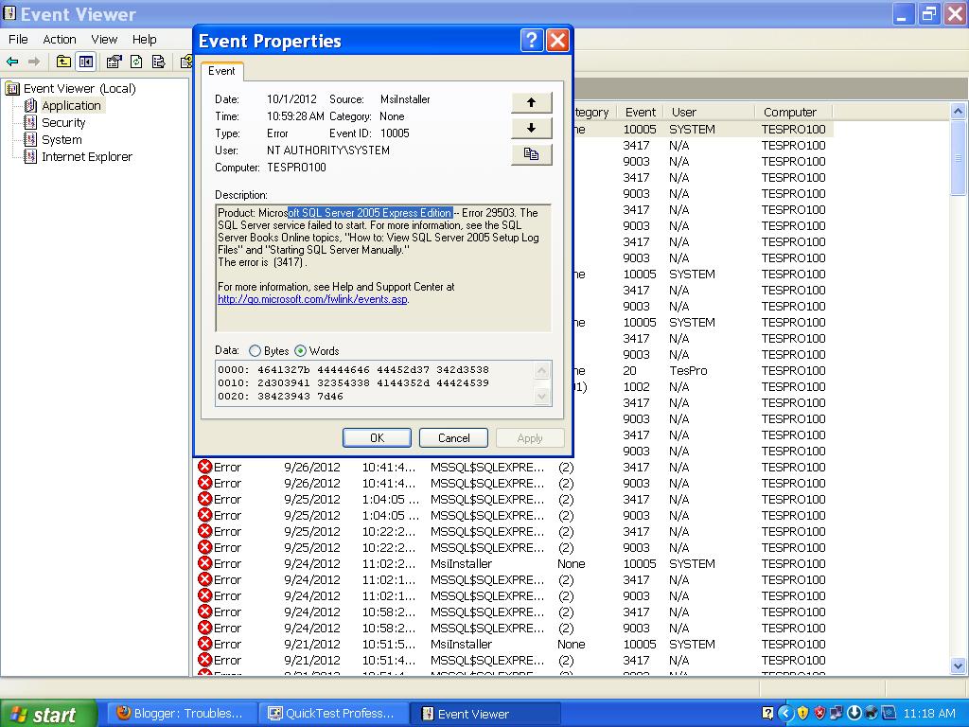Copy event details with the copy icon button
The image size is (969, 727).
coord(532,154)
